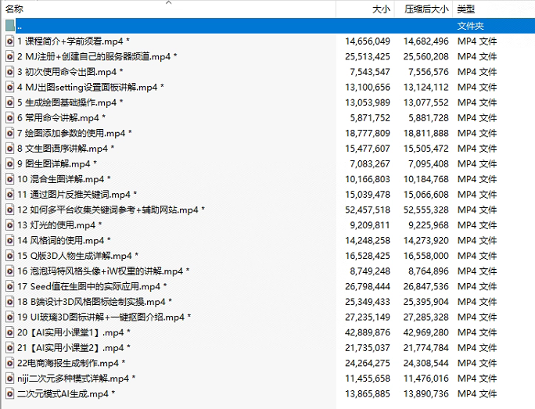This screenshot has width=535, height=409.
Task: Select file 19 UI玻璃3D图标讲解+一键抠图介绍.mp4
Action: point(103,318)
